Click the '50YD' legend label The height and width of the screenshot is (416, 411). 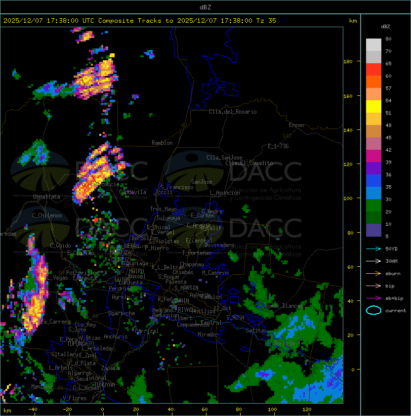391,249
